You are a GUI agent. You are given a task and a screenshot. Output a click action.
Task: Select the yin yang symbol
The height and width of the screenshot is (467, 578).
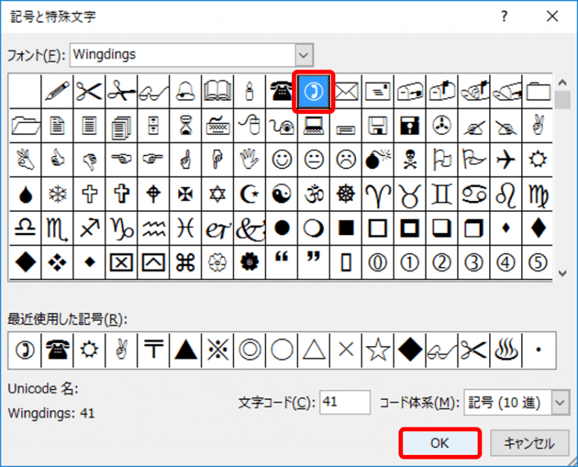click(x=281, y=194)
